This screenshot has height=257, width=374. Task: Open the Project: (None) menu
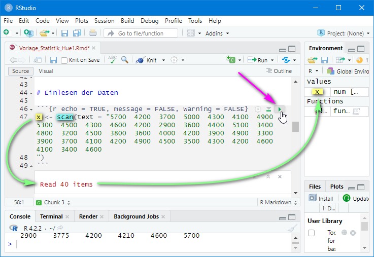coord(343,33)
